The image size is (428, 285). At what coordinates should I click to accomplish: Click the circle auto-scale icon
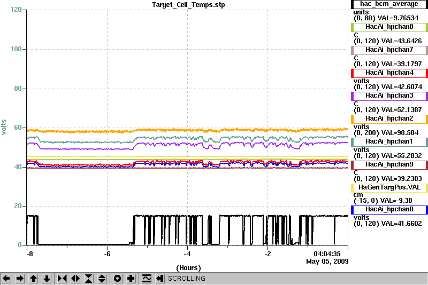point(117,279)
